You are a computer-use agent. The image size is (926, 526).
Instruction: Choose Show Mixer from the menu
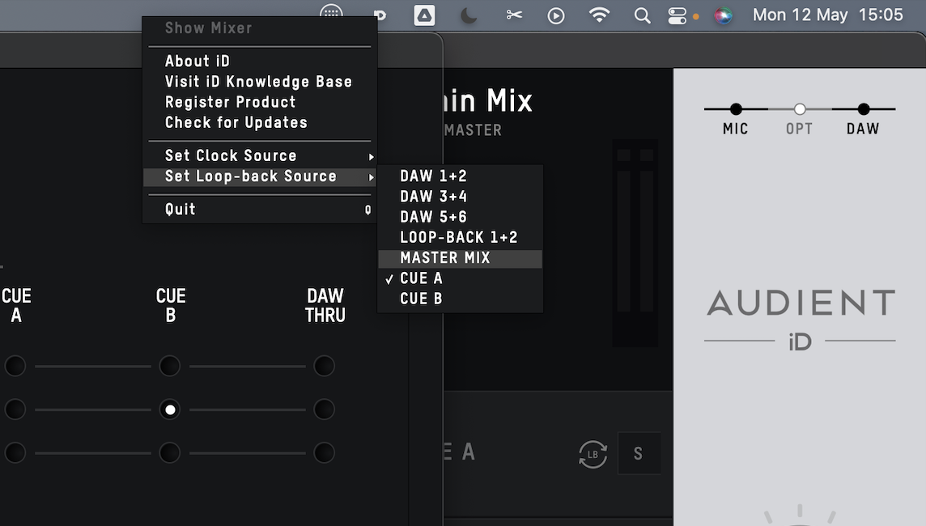coord(260,28)
